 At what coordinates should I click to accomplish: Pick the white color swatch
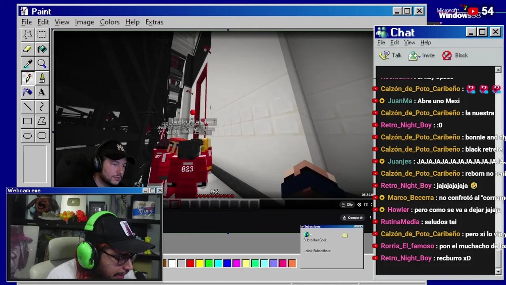click(172, 263)
